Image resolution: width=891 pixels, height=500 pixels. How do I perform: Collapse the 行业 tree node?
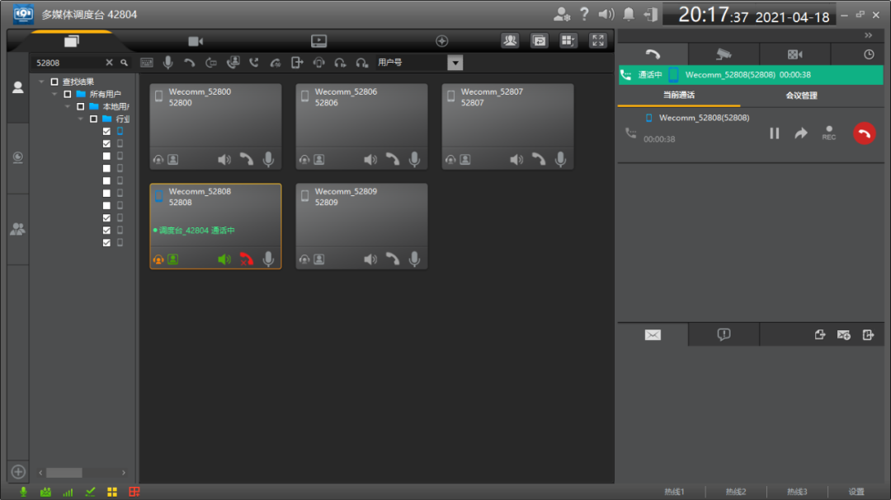click(x=81, y=119)
